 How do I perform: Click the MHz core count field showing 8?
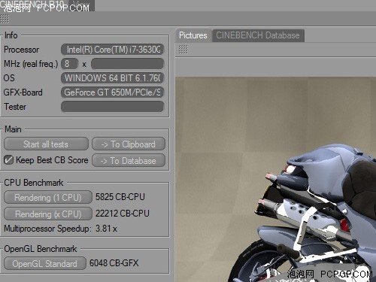pos(69,64)
